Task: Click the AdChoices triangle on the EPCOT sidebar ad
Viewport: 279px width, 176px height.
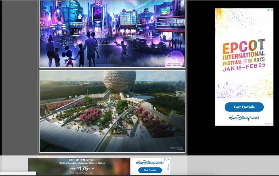Action: pos(268,10)
